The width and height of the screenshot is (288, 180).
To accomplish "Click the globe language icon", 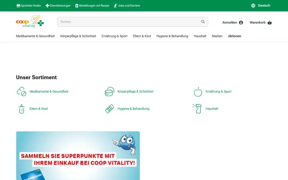I will pyautogui.click(x=253, y=6).
